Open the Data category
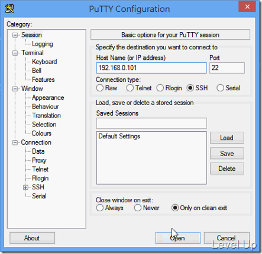 pyautogui.click(x=38, y=151)
